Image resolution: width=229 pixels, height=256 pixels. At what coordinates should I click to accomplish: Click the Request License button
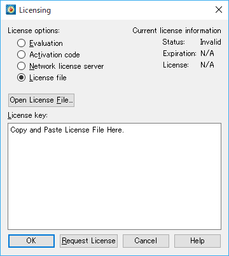click(x=88, y=241)
